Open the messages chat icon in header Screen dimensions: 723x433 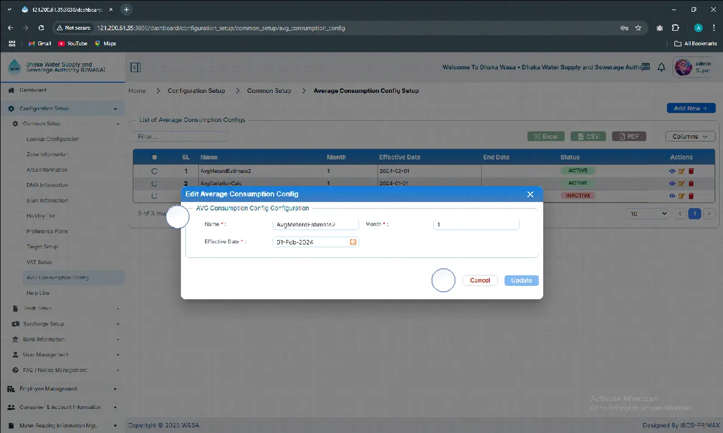646,67
